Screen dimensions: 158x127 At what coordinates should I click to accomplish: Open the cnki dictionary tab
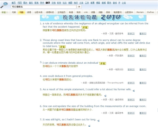(x=86, y=12)
